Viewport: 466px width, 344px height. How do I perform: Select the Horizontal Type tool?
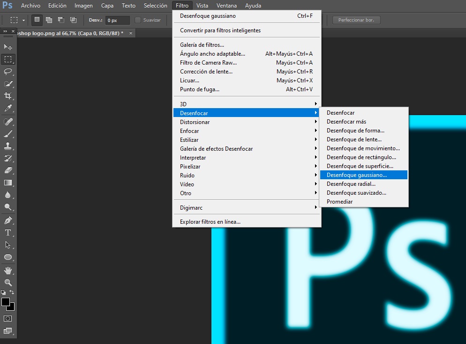click(x=8, y=233)
